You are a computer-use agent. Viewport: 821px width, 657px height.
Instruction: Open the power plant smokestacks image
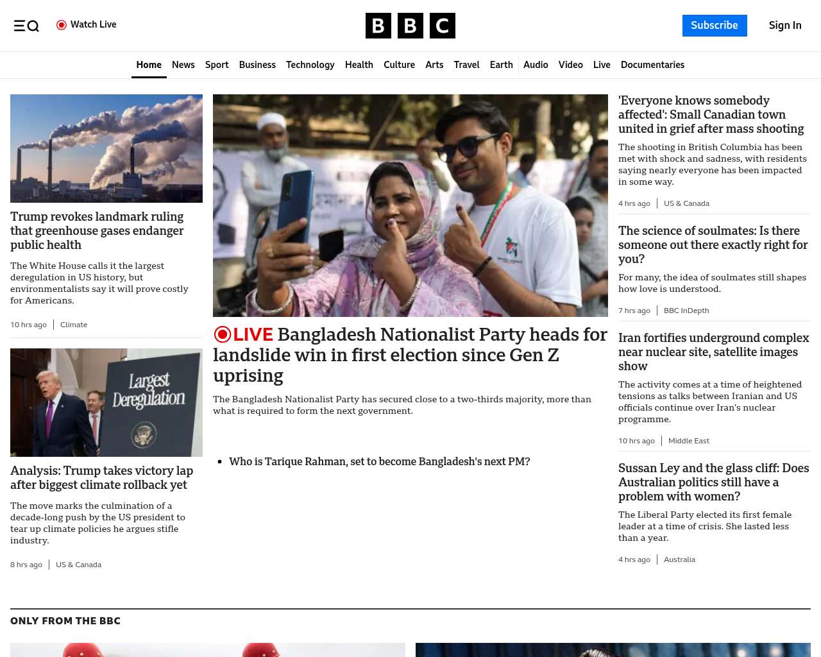point(106,148)
